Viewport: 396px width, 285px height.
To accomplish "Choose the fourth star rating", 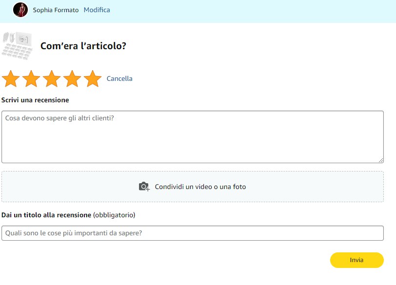I will tap(72, 78).
